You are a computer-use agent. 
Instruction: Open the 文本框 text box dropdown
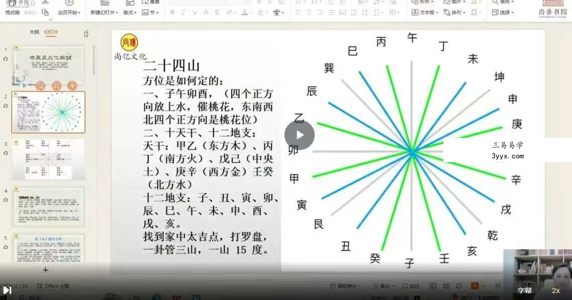coord(425,13)
